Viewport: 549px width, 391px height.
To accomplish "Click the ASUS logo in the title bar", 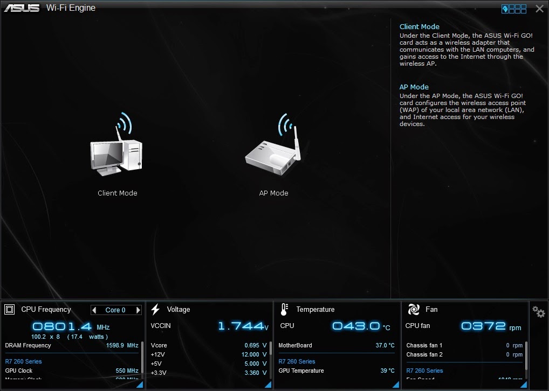I will (22, 8).
